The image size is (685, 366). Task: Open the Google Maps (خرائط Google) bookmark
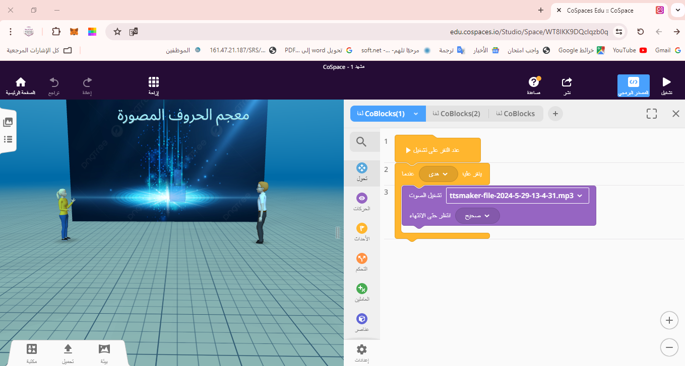(582, 50)
